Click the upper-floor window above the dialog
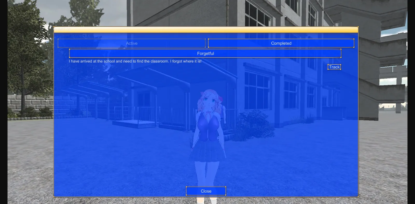This screenshot has height=204, width=415. tap(257, 14)
